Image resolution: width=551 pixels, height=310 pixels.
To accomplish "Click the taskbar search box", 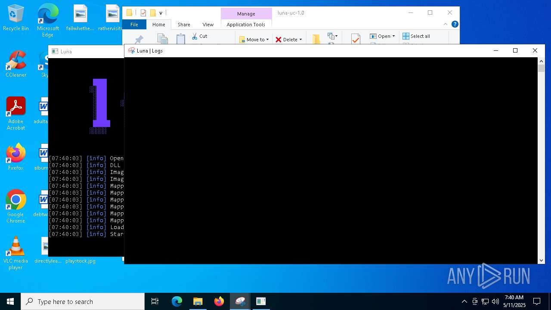I will (83, 301).
